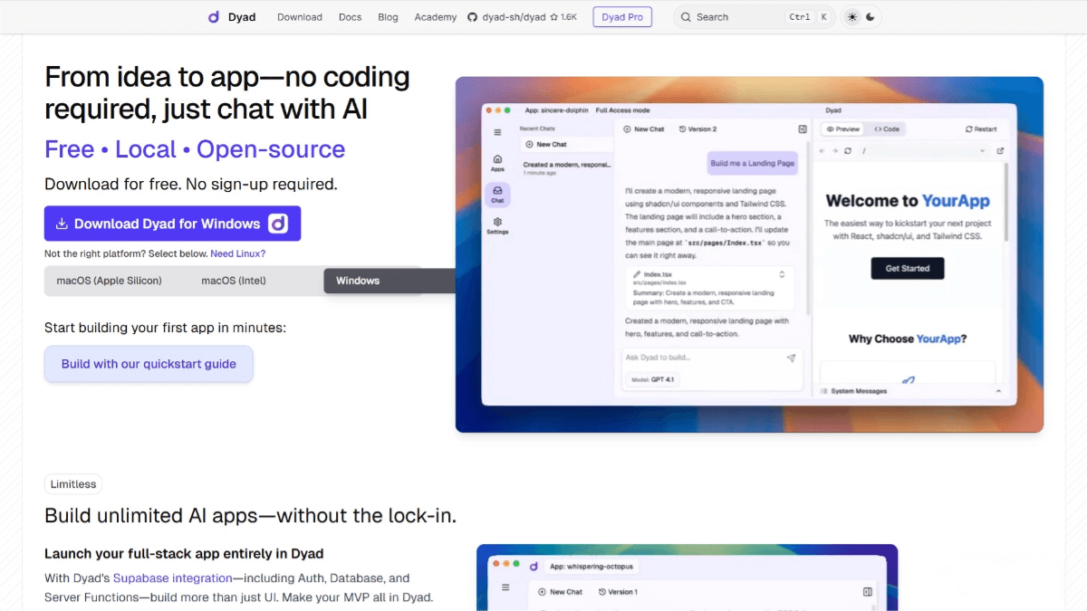Open the Download menu item
The width and height of the screenshot is (1087, 611).
point(299,17)
